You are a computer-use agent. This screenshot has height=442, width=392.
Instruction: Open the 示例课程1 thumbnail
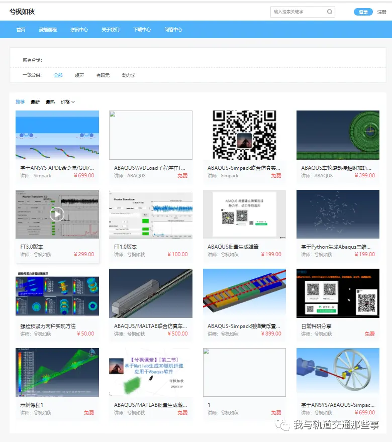tap(57, 372)
